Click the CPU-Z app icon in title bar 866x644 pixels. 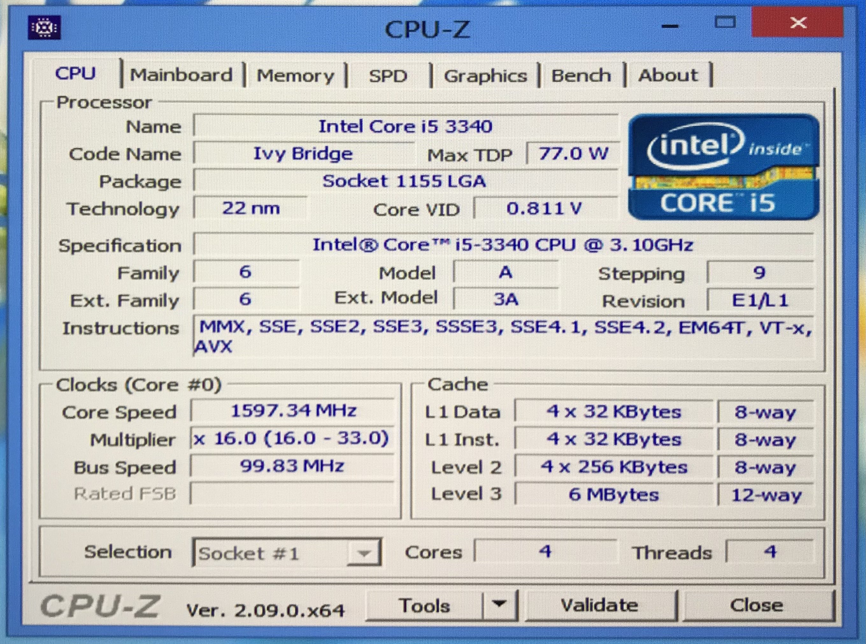coord(44,27)
